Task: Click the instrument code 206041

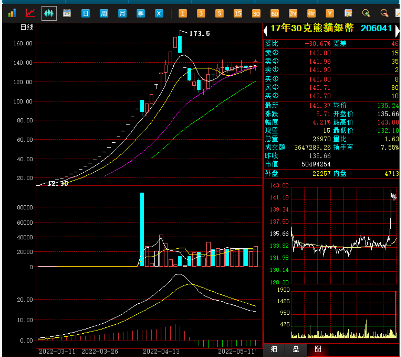Action: pyautogui.click(x=376, y=28)
